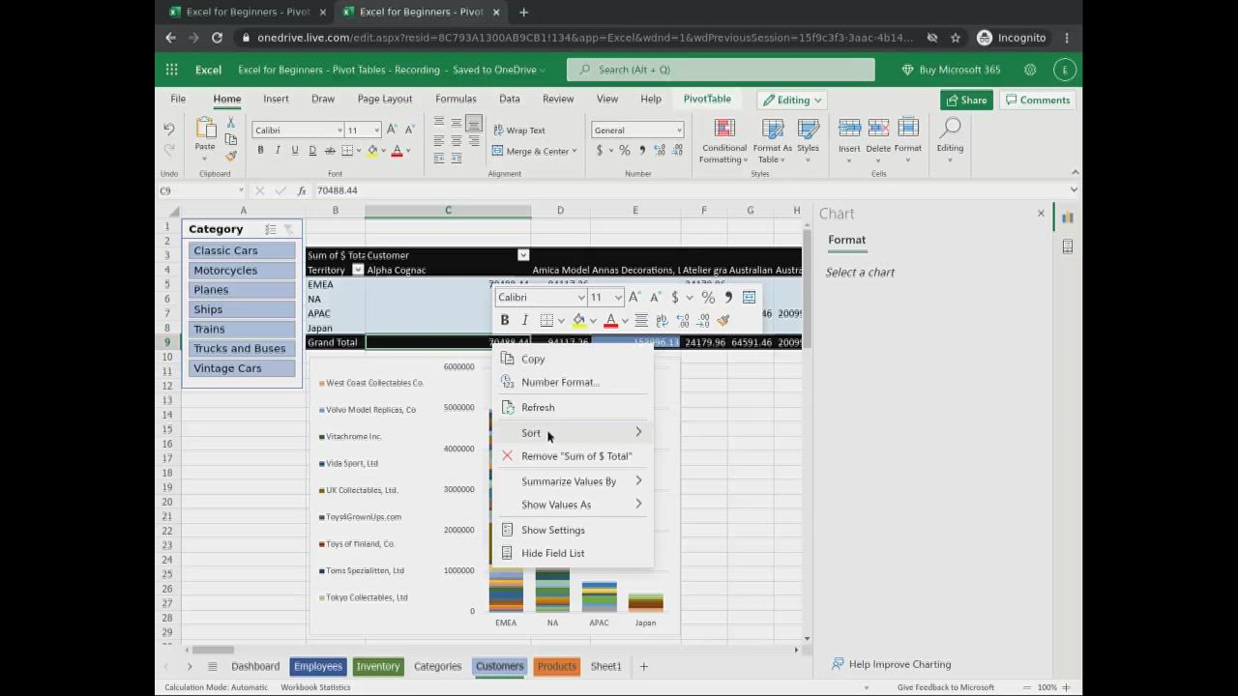
Task: Toggle slicer multi-select icon
Action: [x=271, y=229]
